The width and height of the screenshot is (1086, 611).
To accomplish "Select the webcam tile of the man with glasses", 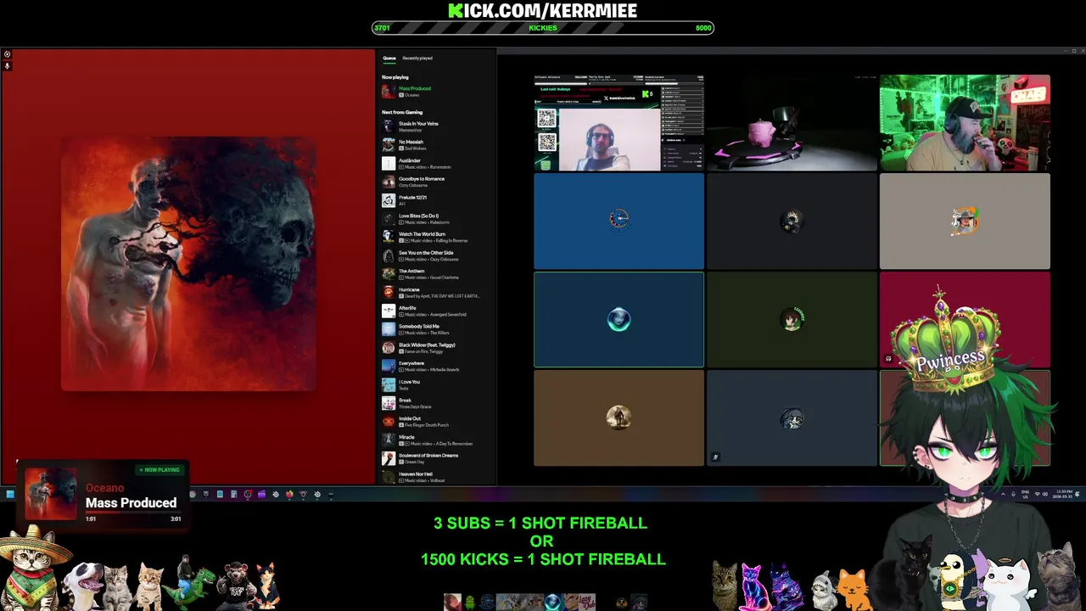I will click(x=619, y=123).
